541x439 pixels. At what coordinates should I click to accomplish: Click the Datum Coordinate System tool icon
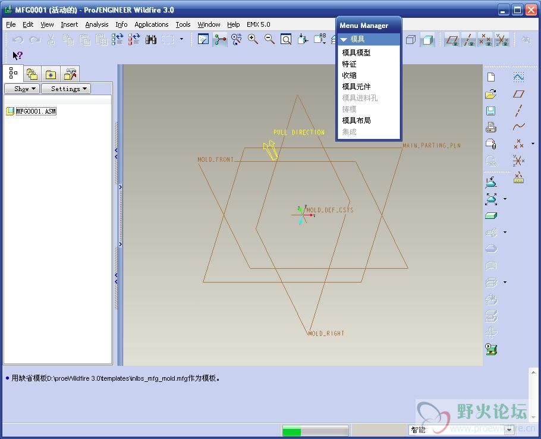[518, 161]
